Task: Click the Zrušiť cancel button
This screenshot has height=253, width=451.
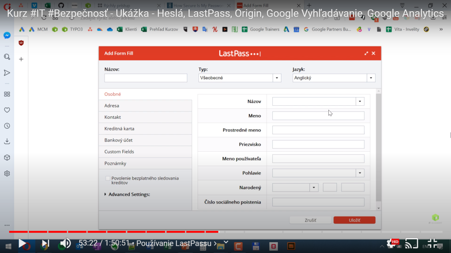Action: pyautogui.click(x=310, y=220)
